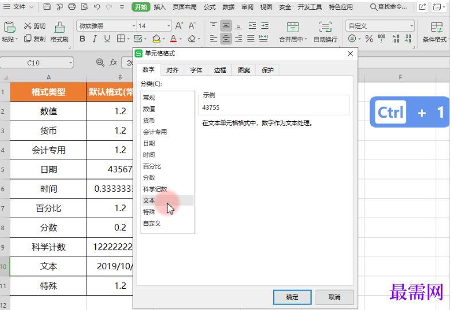
Task: Copy selection with 复制
Action: click(35, 38)
